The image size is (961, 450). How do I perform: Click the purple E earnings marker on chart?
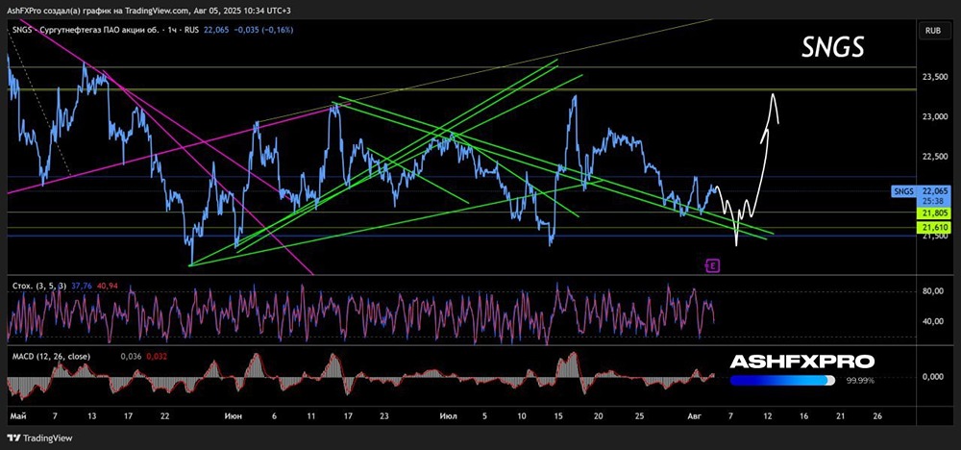pyautogui.click(x=713, y=265)
